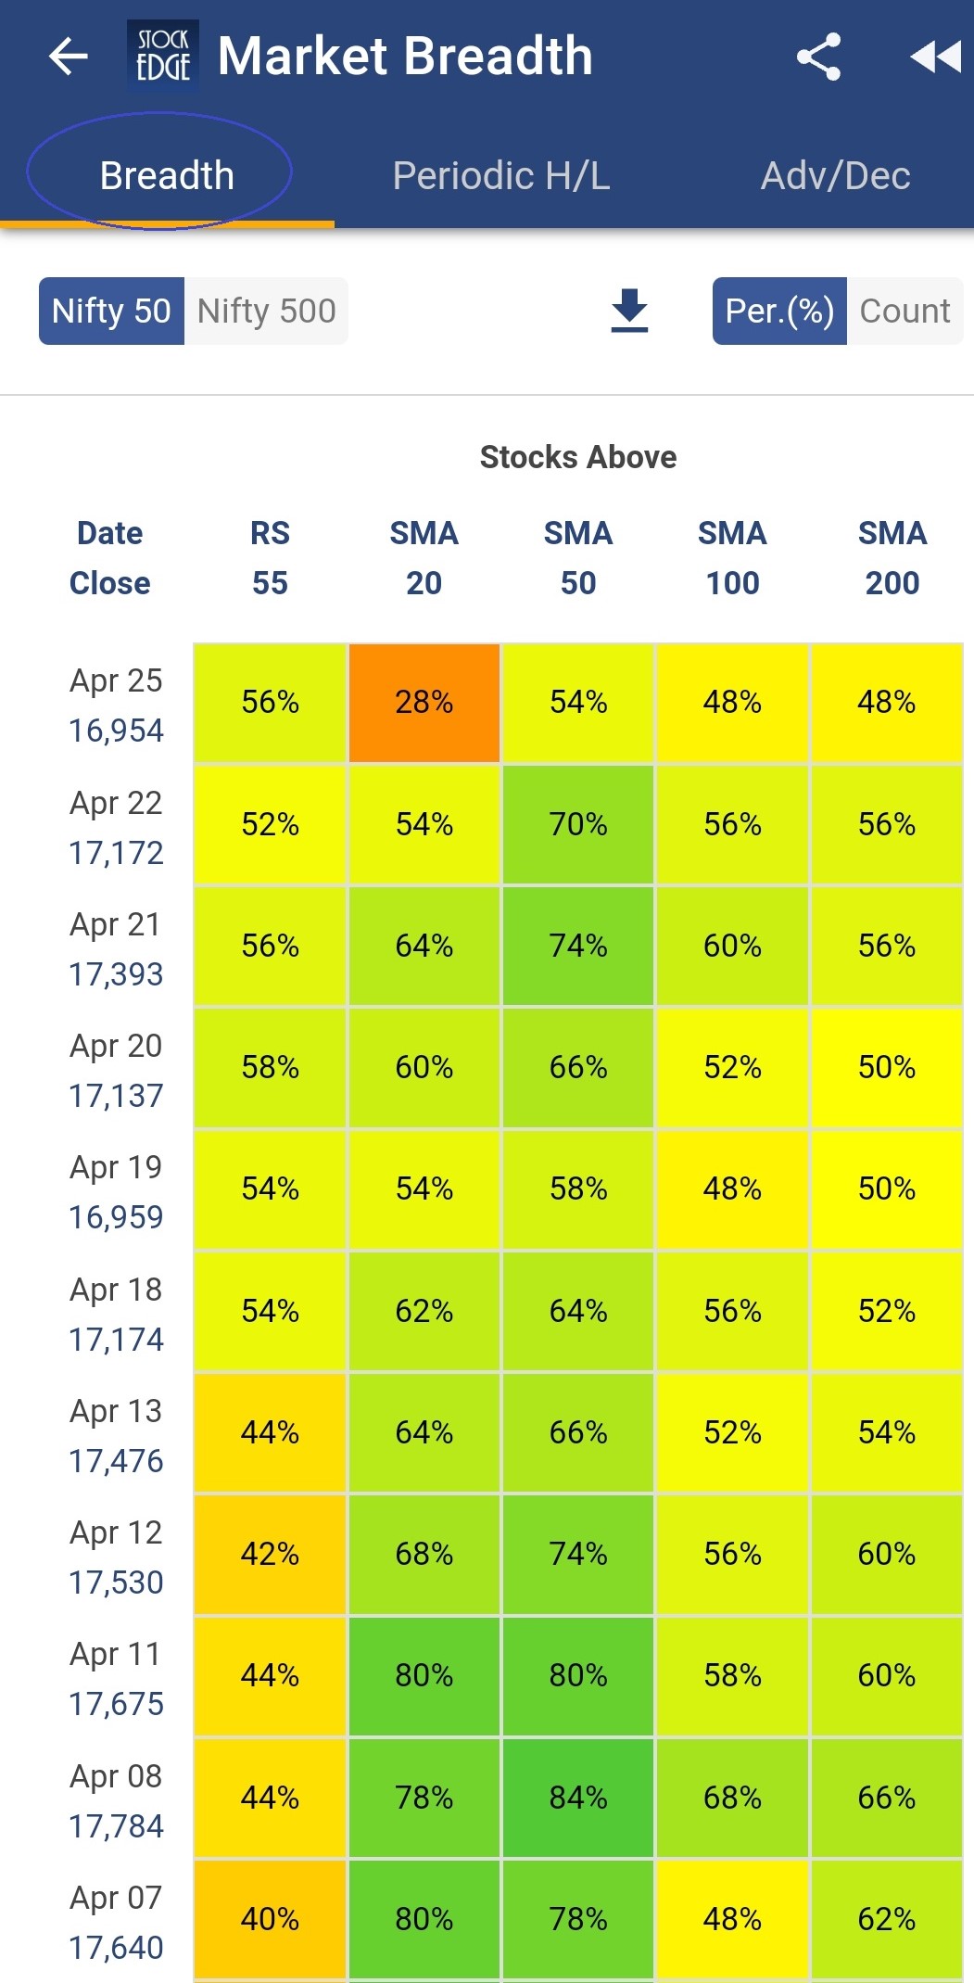Click the orange 28% SMA 20 cell
This screenshot has width=974, height=1983.
tap(424, 703)
